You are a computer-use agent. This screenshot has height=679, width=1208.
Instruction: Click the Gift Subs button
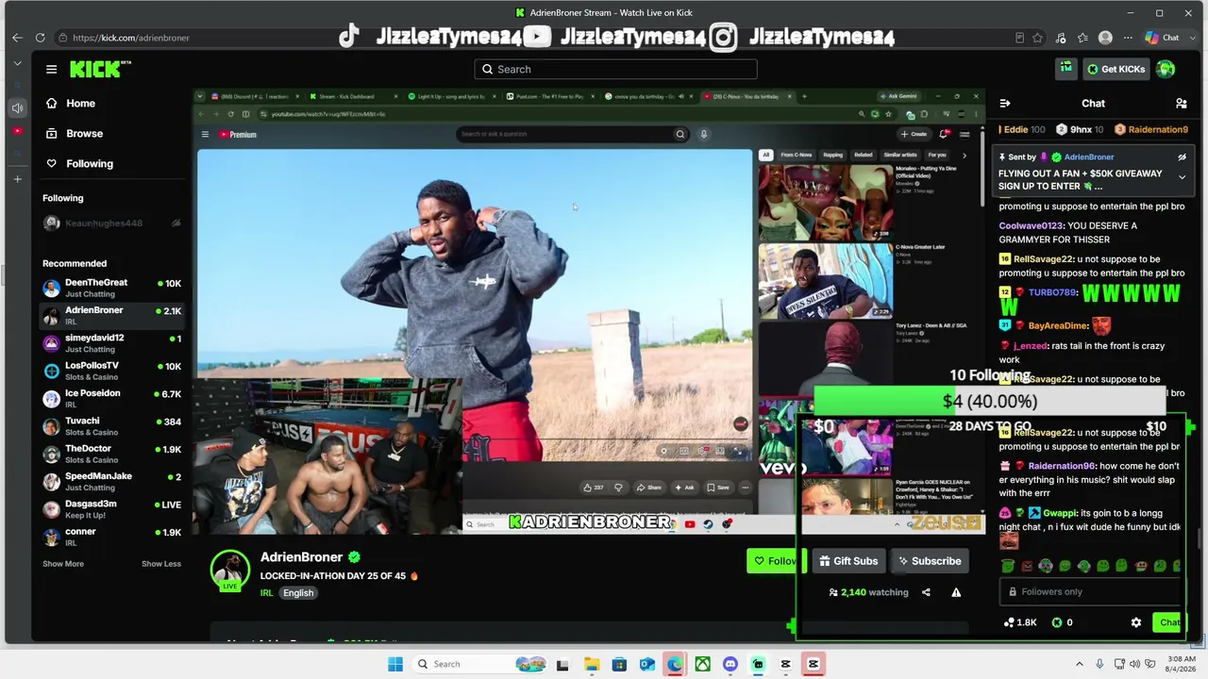coord(848,561)
